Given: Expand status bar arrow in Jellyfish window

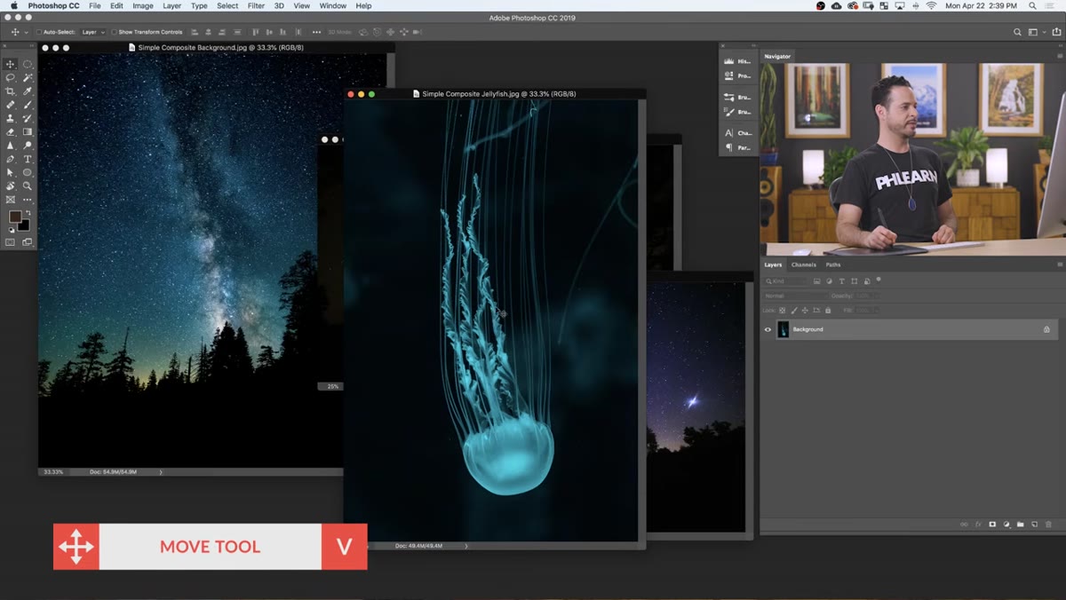Looking at the screenshot, I should coord(466,546).
